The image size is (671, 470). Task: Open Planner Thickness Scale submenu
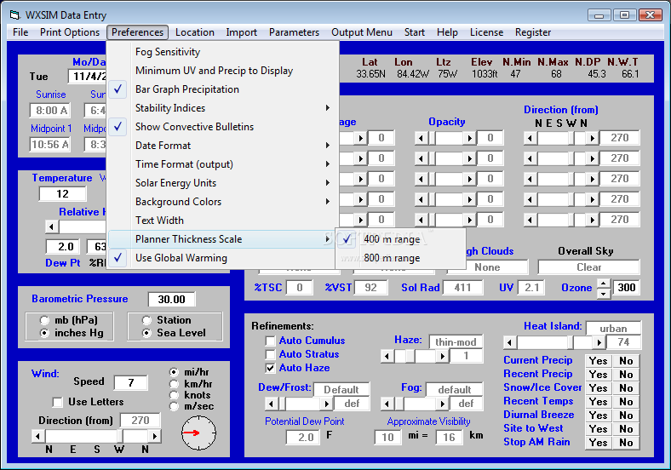click(222, 239)
